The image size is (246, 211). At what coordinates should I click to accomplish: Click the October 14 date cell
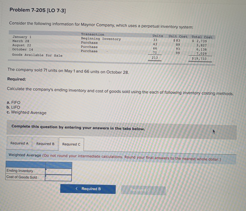tap(22, 49)
